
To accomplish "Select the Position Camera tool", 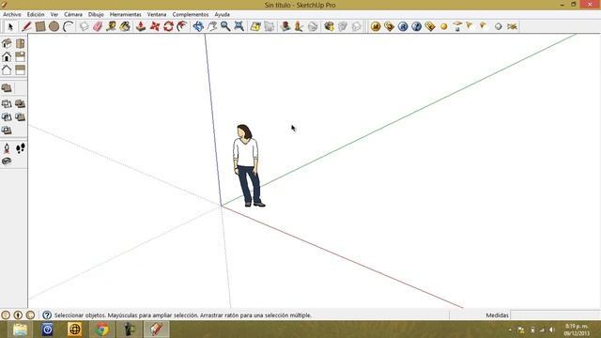I will [x=7, y=148].
